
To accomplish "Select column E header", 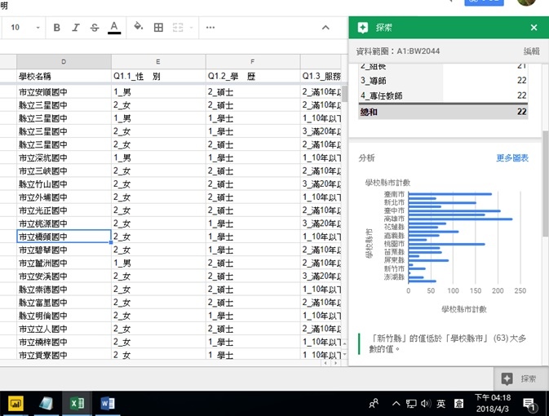I will (158, 62).
